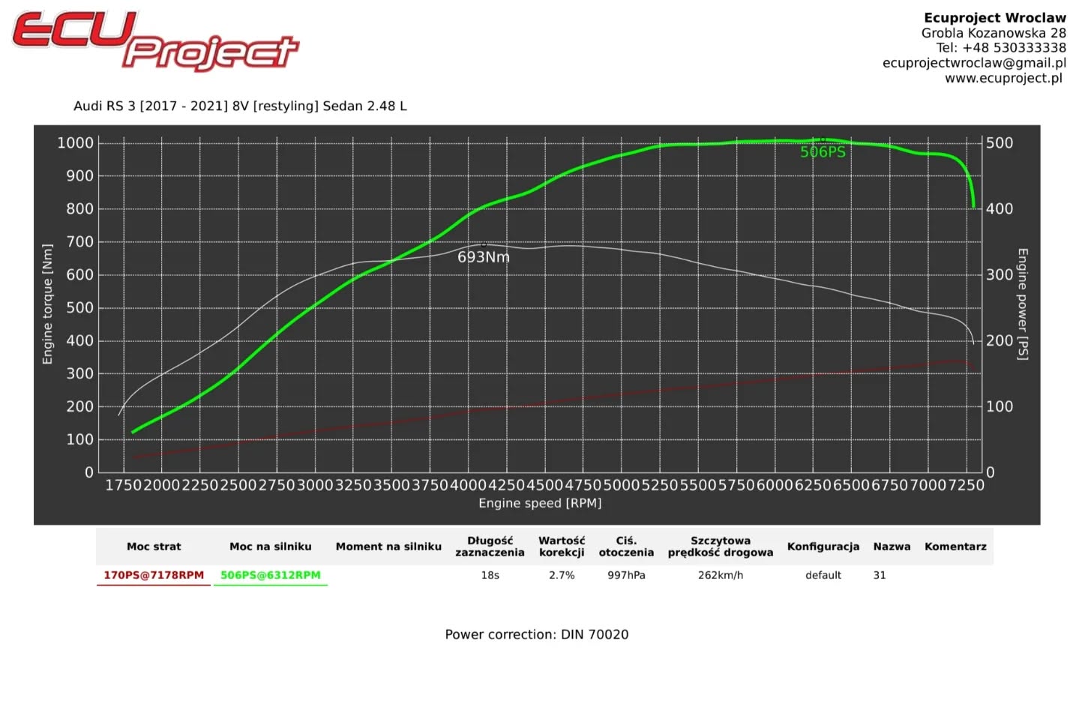
Task: Select the Grobla Kozanowska 28 address
Action: click(994, 33)
